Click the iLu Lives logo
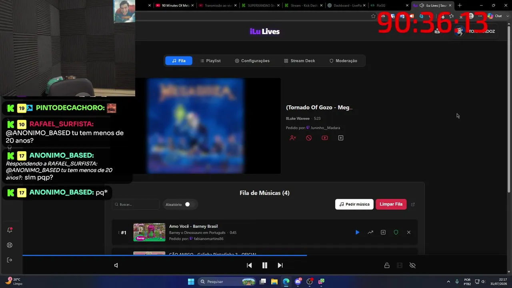This screenshot has width=512, height=288. (265, 32)
